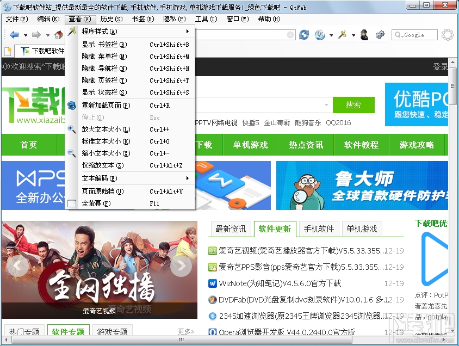Select the magic wand toolbar icon

click(342, 34)
